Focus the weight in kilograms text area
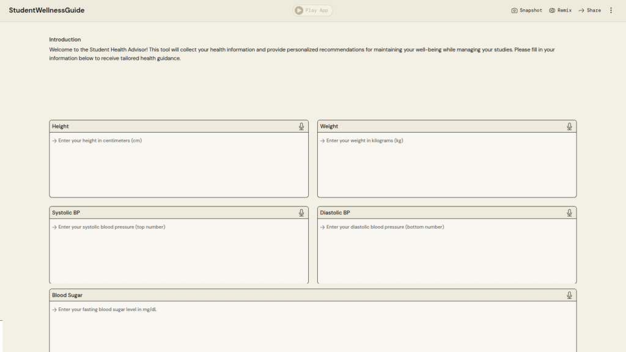 click(x=446, y=165)
